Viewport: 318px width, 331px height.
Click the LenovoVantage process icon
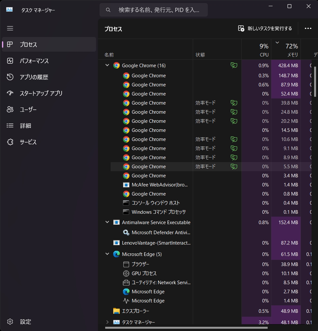pos(116,243)
